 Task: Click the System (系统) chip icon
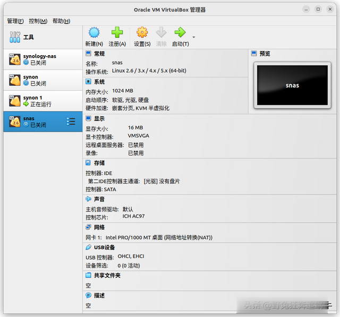tap(88, 82)
